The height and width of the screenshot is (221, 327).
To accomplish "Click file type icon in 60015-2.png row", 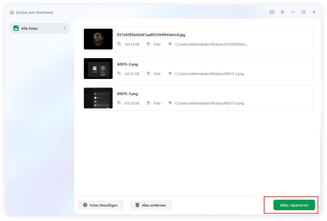I will pyautogui.click(x=148, y=74).
